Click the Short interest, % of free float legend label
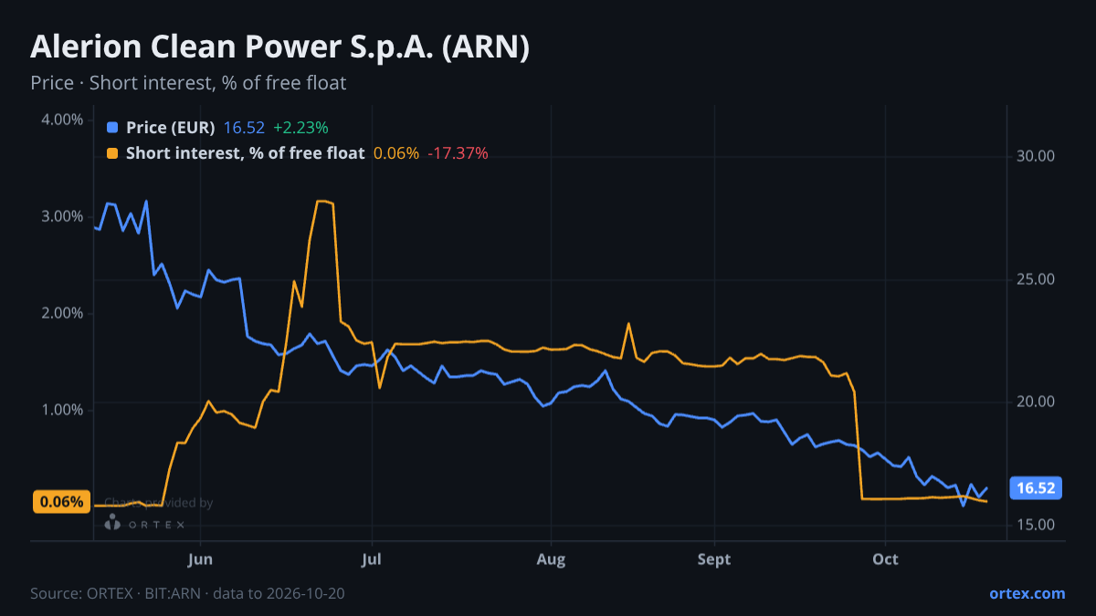The width and height of the screenshot is (1096, 616). [x=246, y=153]
